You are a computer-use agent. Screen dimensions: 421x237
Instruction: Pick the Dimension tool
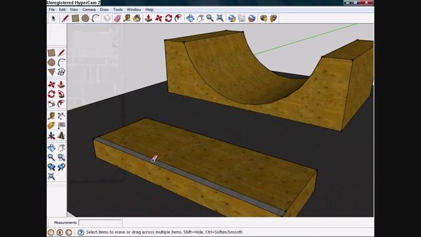coord(61,116)
